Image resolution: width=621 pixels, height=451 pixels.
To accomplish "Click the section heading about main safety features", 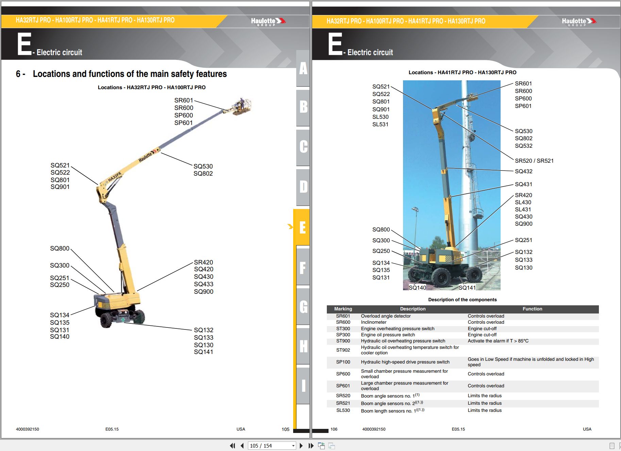I will (x=121, y=74).
